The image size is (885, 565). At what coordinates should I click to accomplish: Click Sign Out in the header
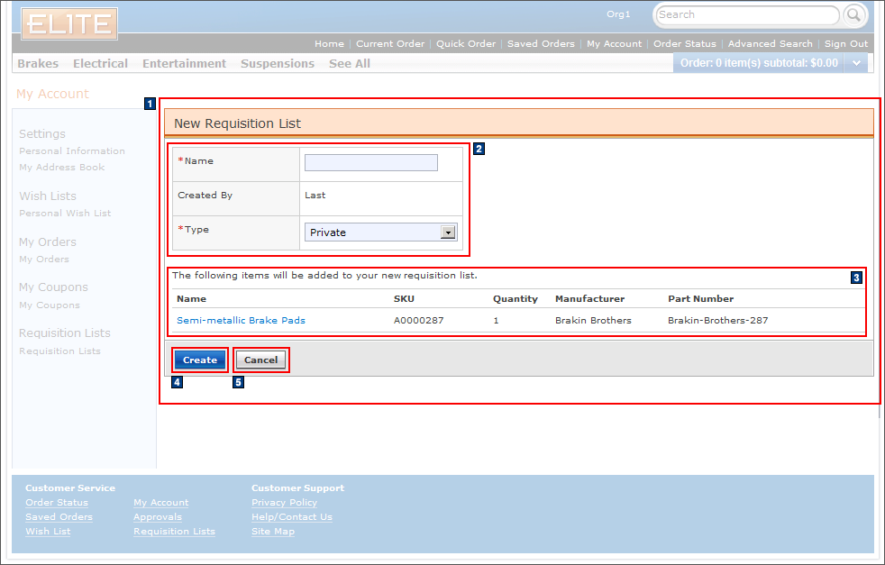(846, 43)
